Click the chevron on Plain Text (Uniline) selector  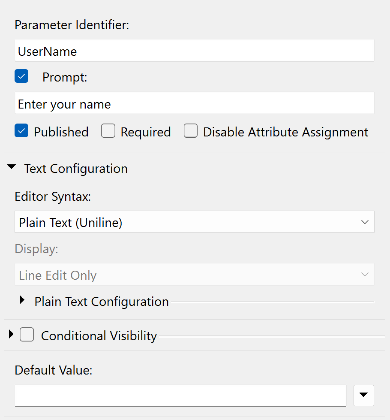[365, 222]
